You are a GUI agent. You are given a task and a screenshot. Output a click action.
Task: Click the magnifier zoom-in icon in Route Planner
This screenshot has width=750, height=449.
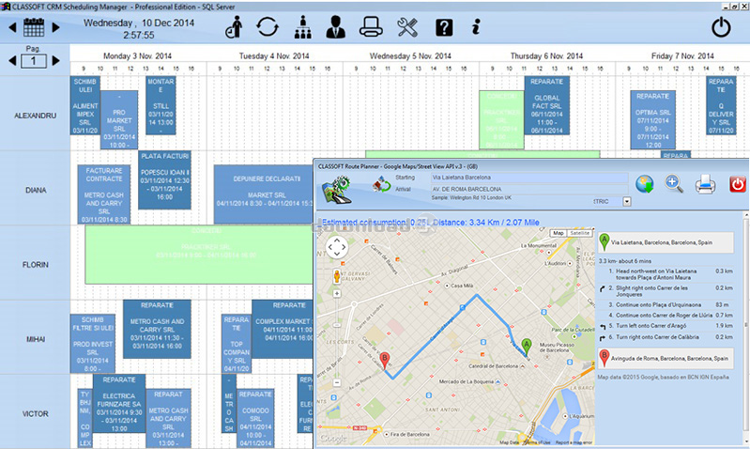(674, 184)
